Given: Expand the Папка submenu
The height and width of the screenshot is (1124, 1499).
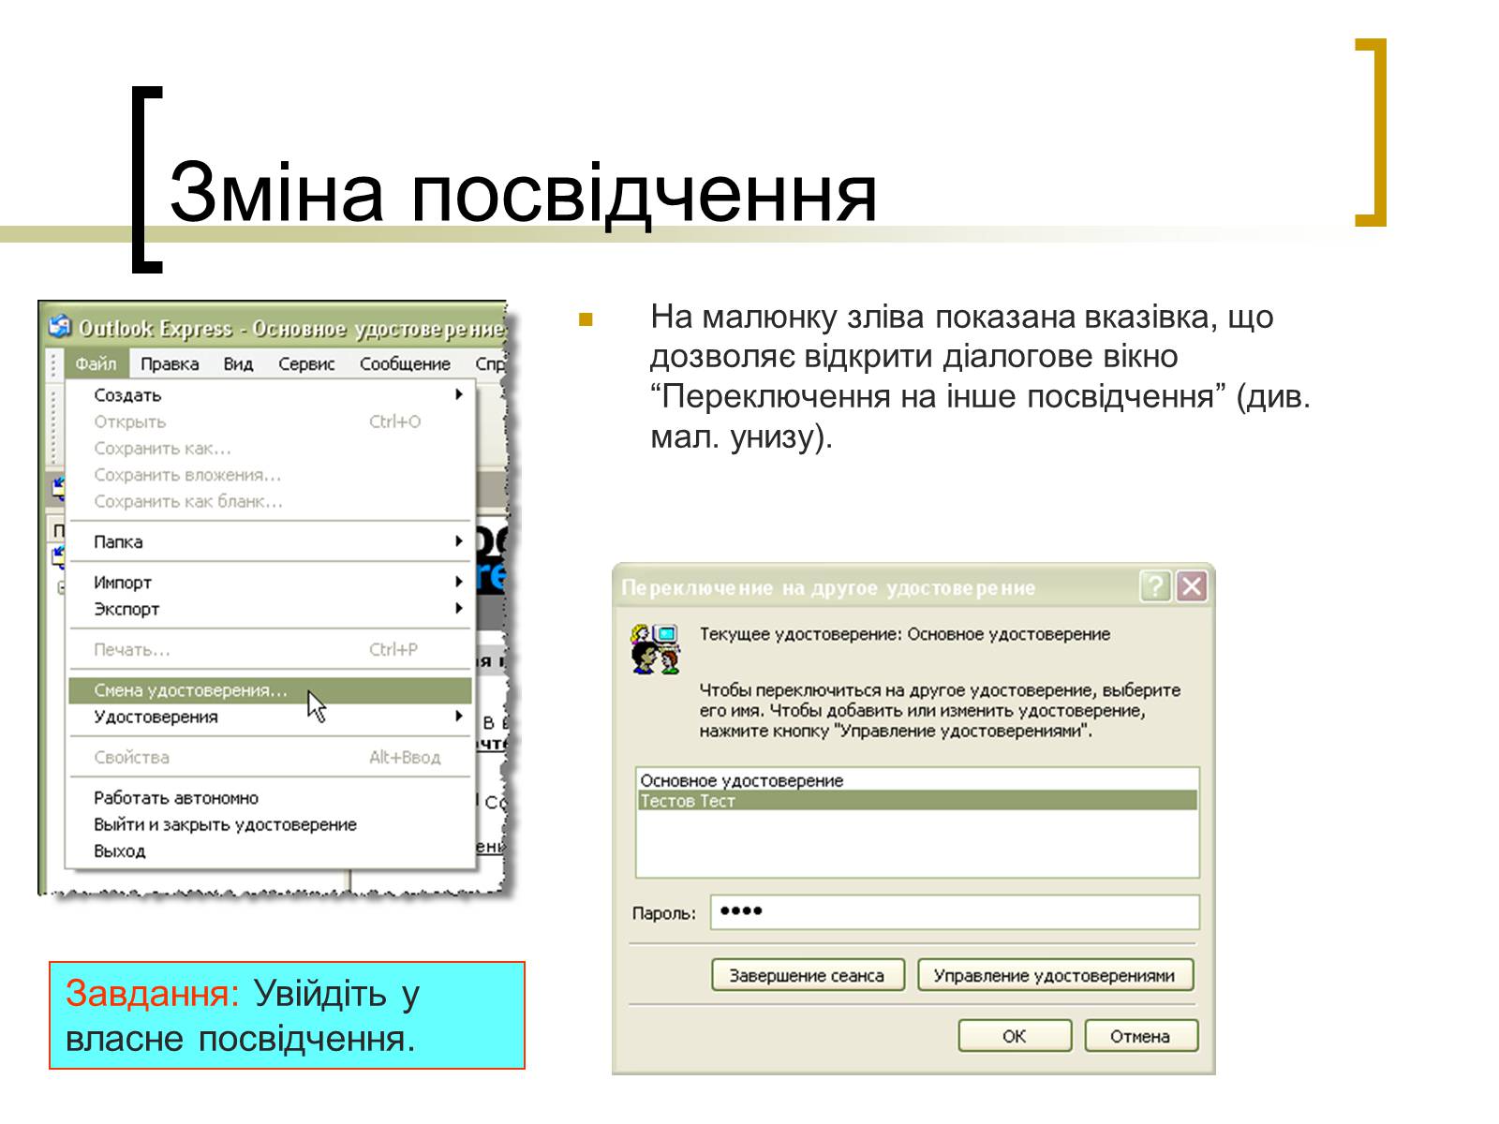Looking at the screenshot, I should pos(270,541).
